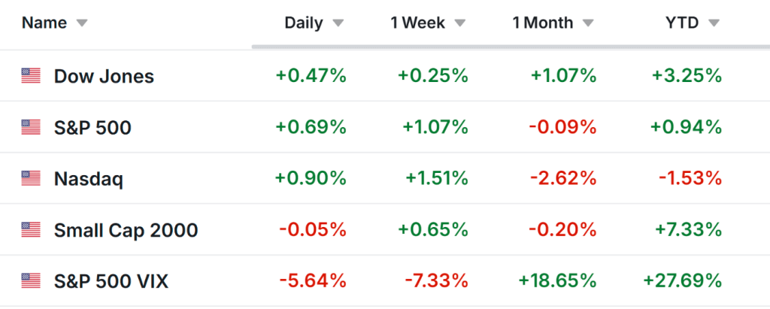Click Dow Jones daily change +0.47%
770x309 pixels.
[x=311, y=76]
